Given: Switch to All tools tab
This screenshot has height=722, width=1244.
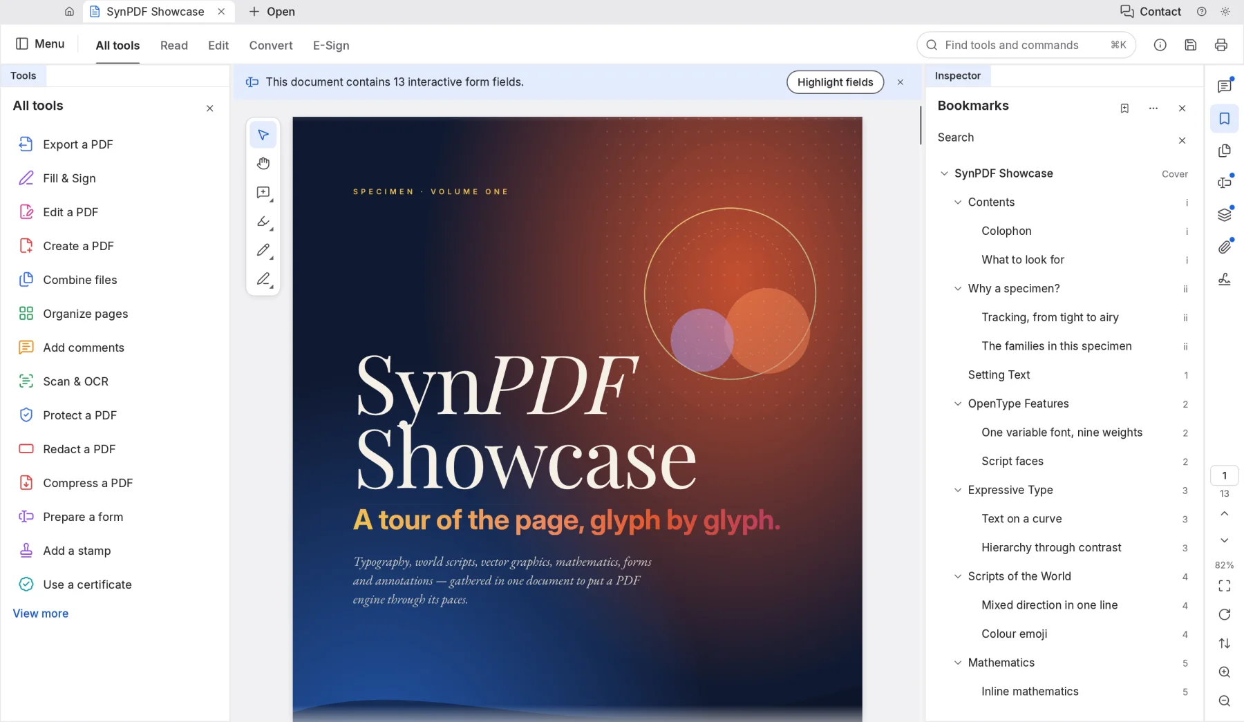Looking at the screenshot, I should (x=117, y=46).
